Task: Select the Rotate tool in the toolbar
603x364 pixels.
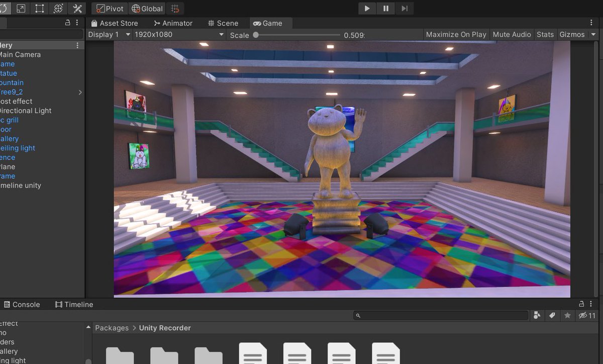Action: pos(4,8)
